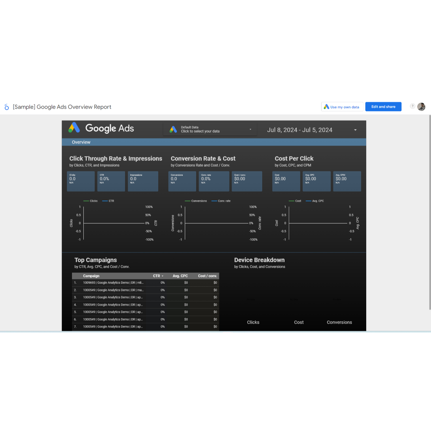The image size is (431, 431).
Task: Click the Looker Studio logo icon
Action: click(6, 107)
